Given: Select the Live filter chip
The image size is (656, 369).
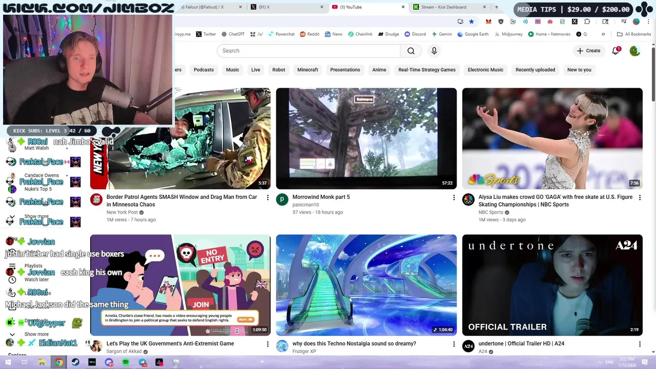Looking at the screenshot, I should 256,70.
